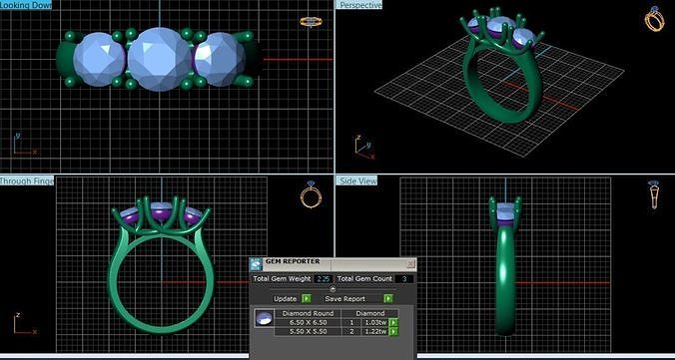This screenshot has height=360, width=675.
Task: Click the Diamond material header cell
Action: 370,313
